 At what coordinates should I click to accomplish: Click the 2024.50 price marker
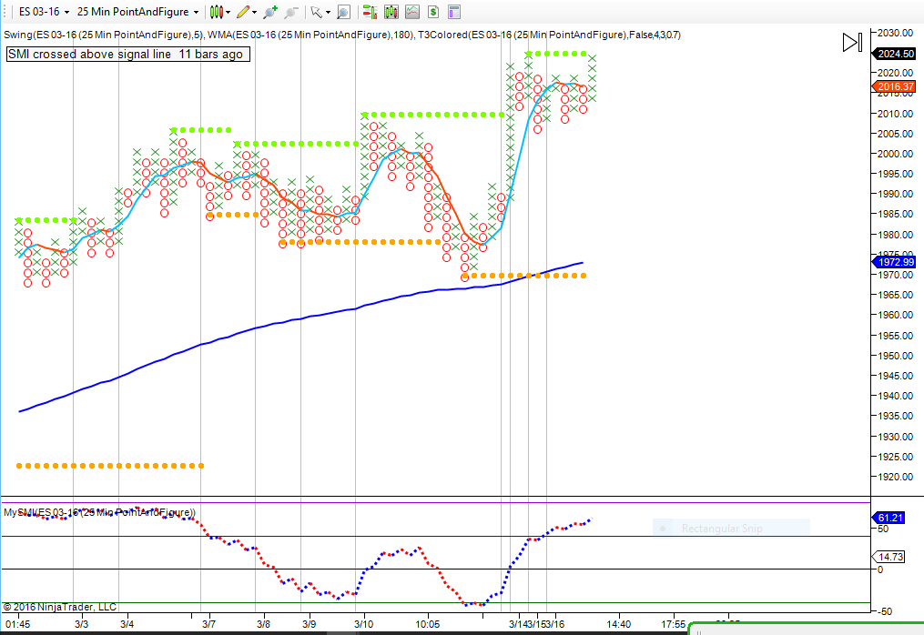click(895, 54)
